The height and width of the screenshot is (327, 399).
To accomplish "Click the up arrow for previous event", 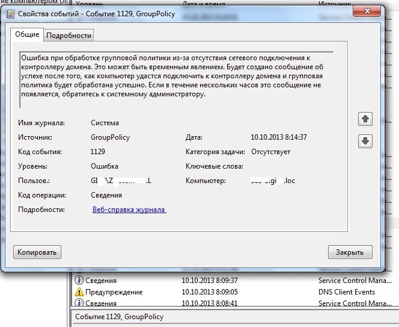I will coord(365,119).
